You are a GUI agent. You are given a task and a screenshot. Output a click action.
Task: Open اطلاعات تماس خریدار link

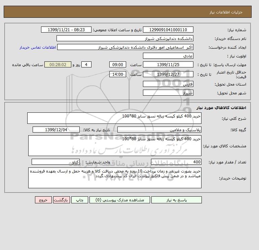pyautogui.click(x=38, y=47)
